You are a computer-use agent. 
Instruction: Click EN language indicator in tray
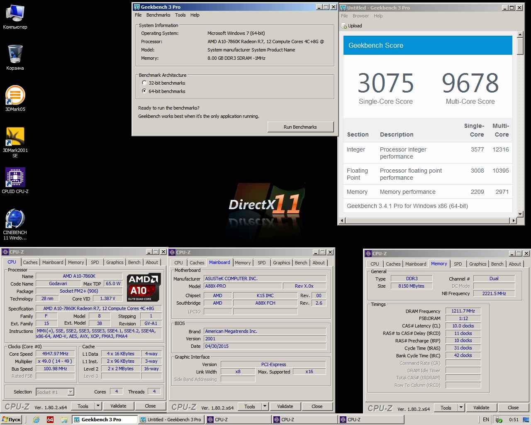(x=486, y=420)
